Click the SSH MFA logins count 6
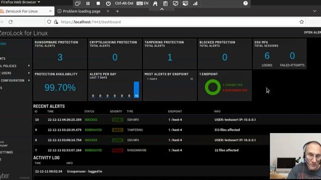Screen dimensions: 321x180 click(x=267, y=55)
